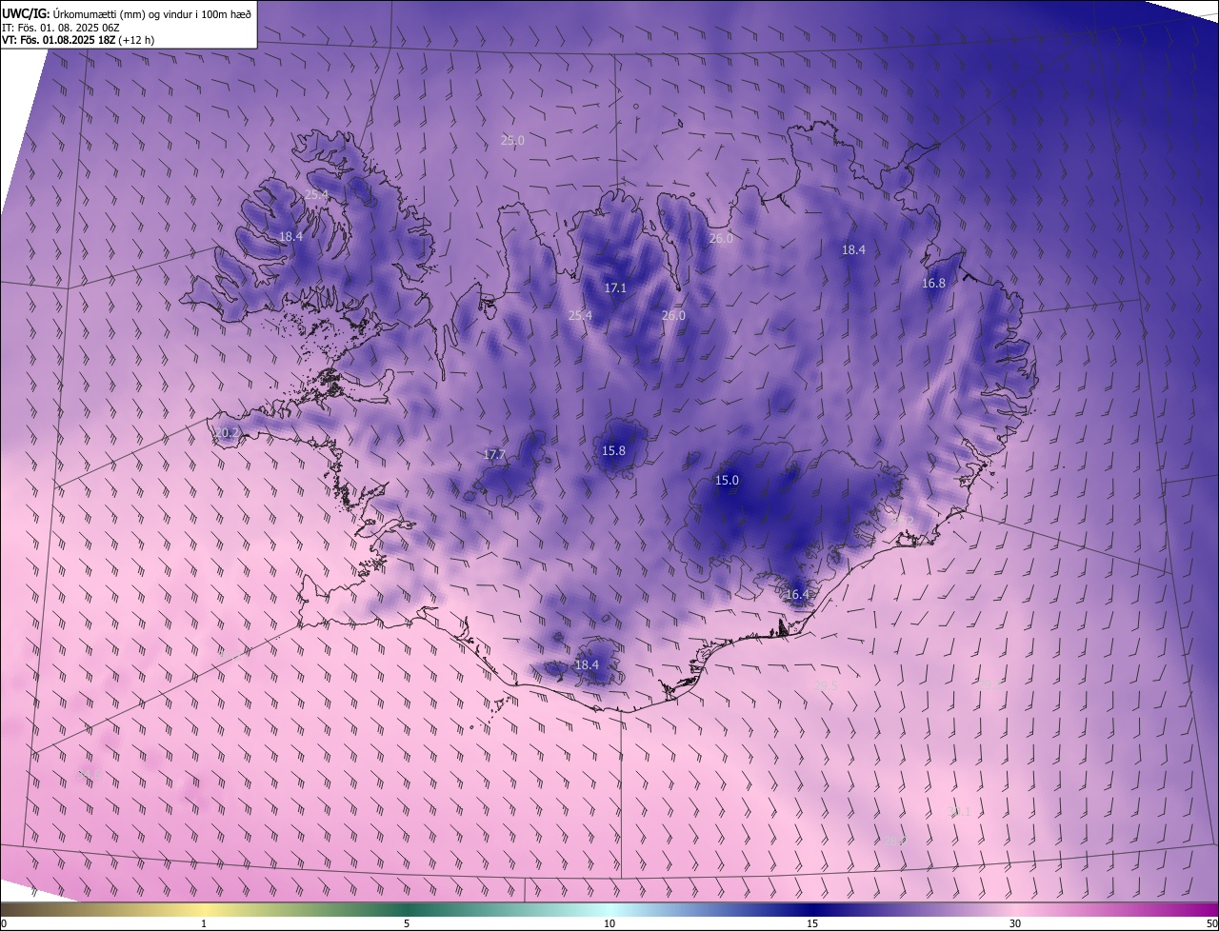Pick the yellow color band above label 1

204,909
